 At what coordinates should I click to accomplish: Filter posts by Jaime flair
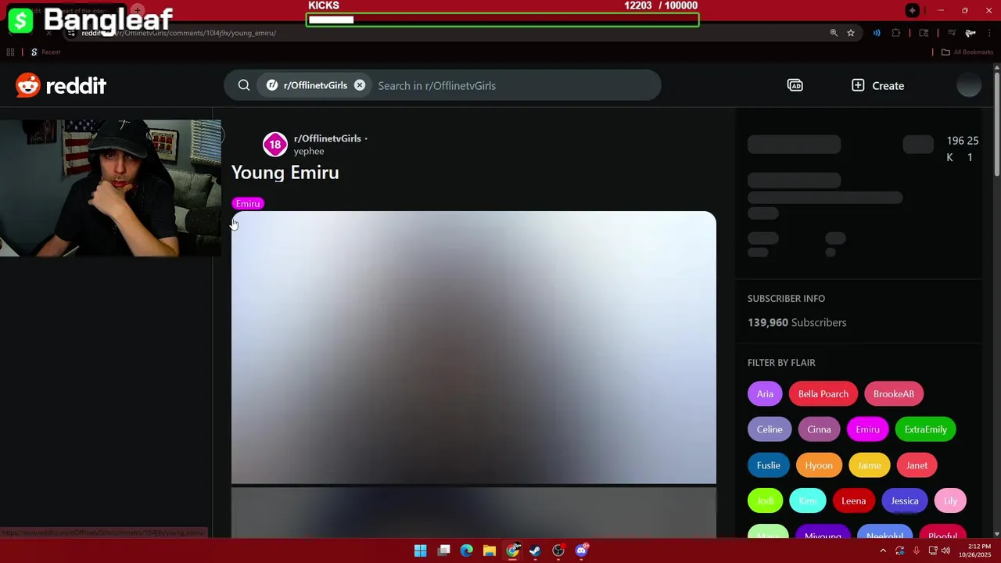click(x=869, y=465)
